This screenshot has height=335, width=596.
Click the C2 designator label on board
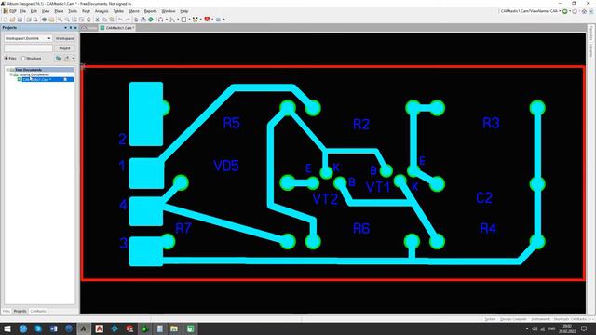484,197
